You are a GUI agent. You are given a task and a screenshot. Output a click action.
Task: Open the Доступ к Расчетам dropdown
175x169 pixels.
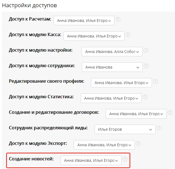point(84,21)
